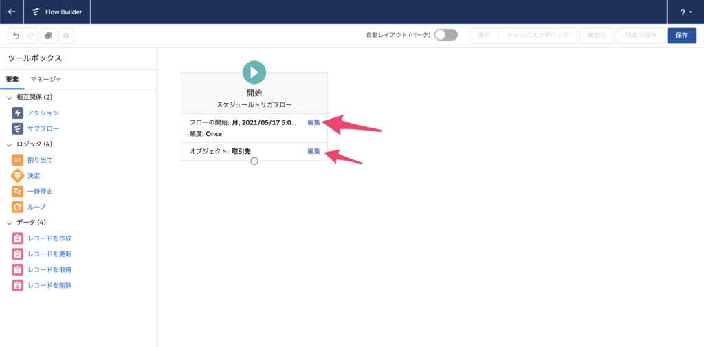Viewport: 704px width, 347px height.
Task: Undo the last action
Action: pos(16,36)
